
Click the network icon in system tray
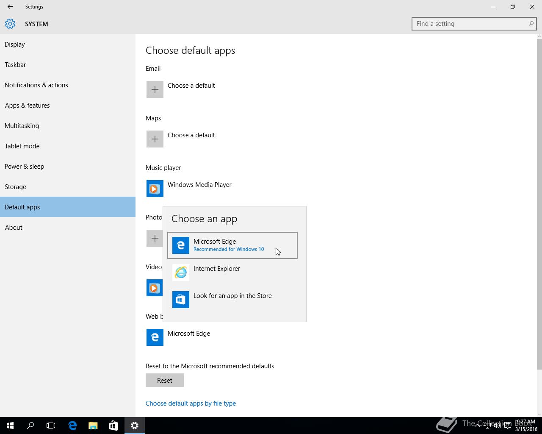[x=487, y=426]
